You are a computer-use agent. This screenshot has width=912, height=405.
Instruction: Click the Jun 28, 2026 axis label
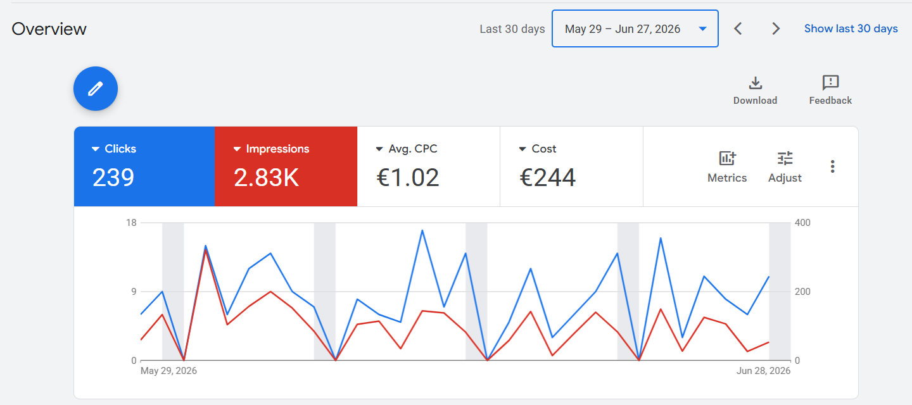[763, 371]
